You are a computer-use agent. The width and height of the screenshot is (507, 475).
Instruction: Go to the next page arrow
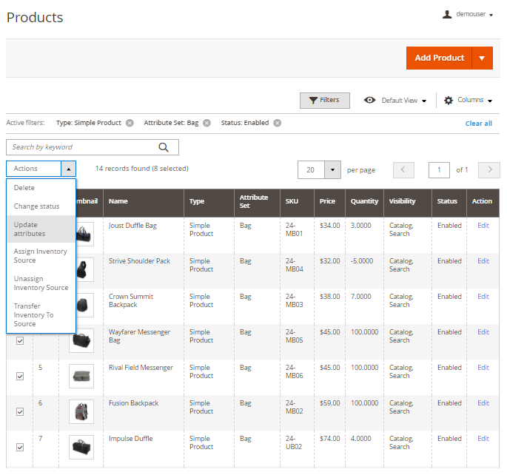click(x=489, y=170)
